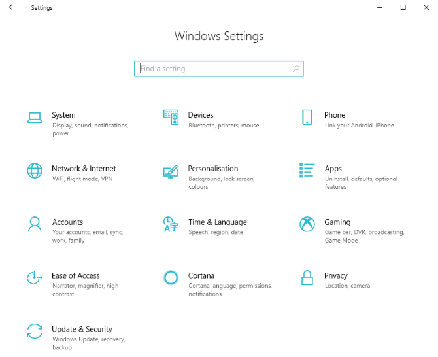438x357 pixels.
Task: Open the Ease of Access icon
Action: (x=35, y=278)
